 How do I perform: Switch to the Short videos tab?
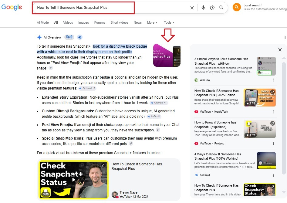[x=119, y=22]
